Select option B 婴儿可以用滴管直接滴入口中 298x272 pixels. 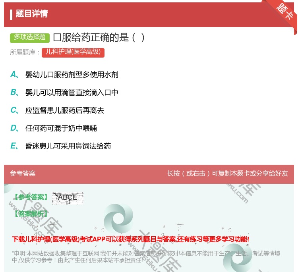[72, 93]
